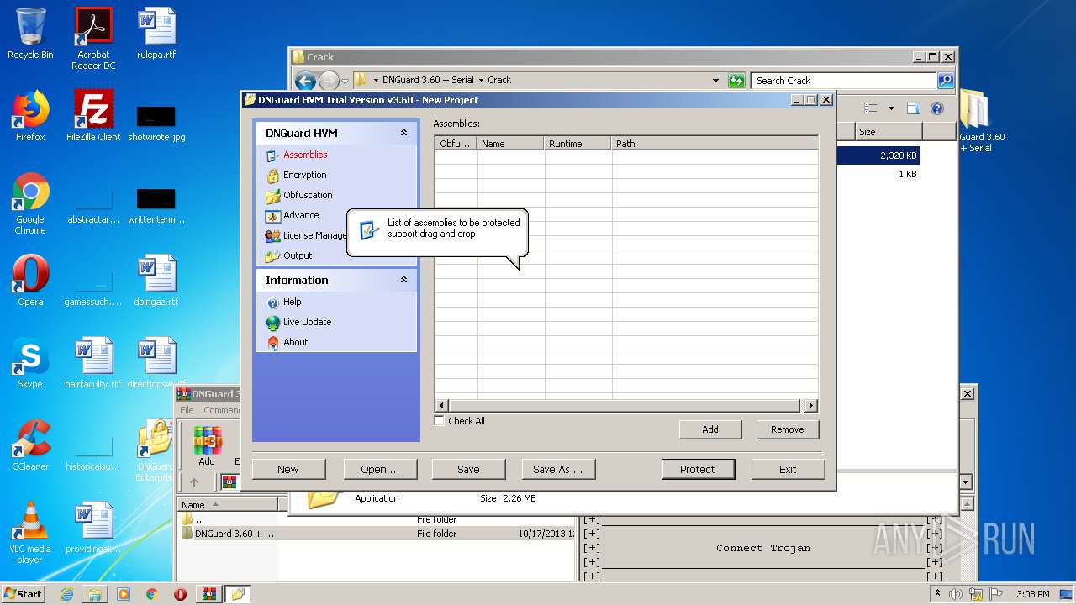Expand breadcrumb arrow before DNGuard 3.60 + Serial

pos(376,81)
